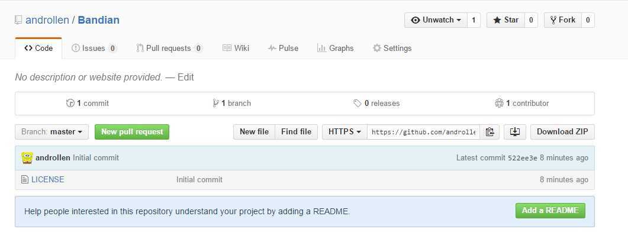Switch to the Code tab
Screen dimensions: 628x245
click(x=38, y=48)
